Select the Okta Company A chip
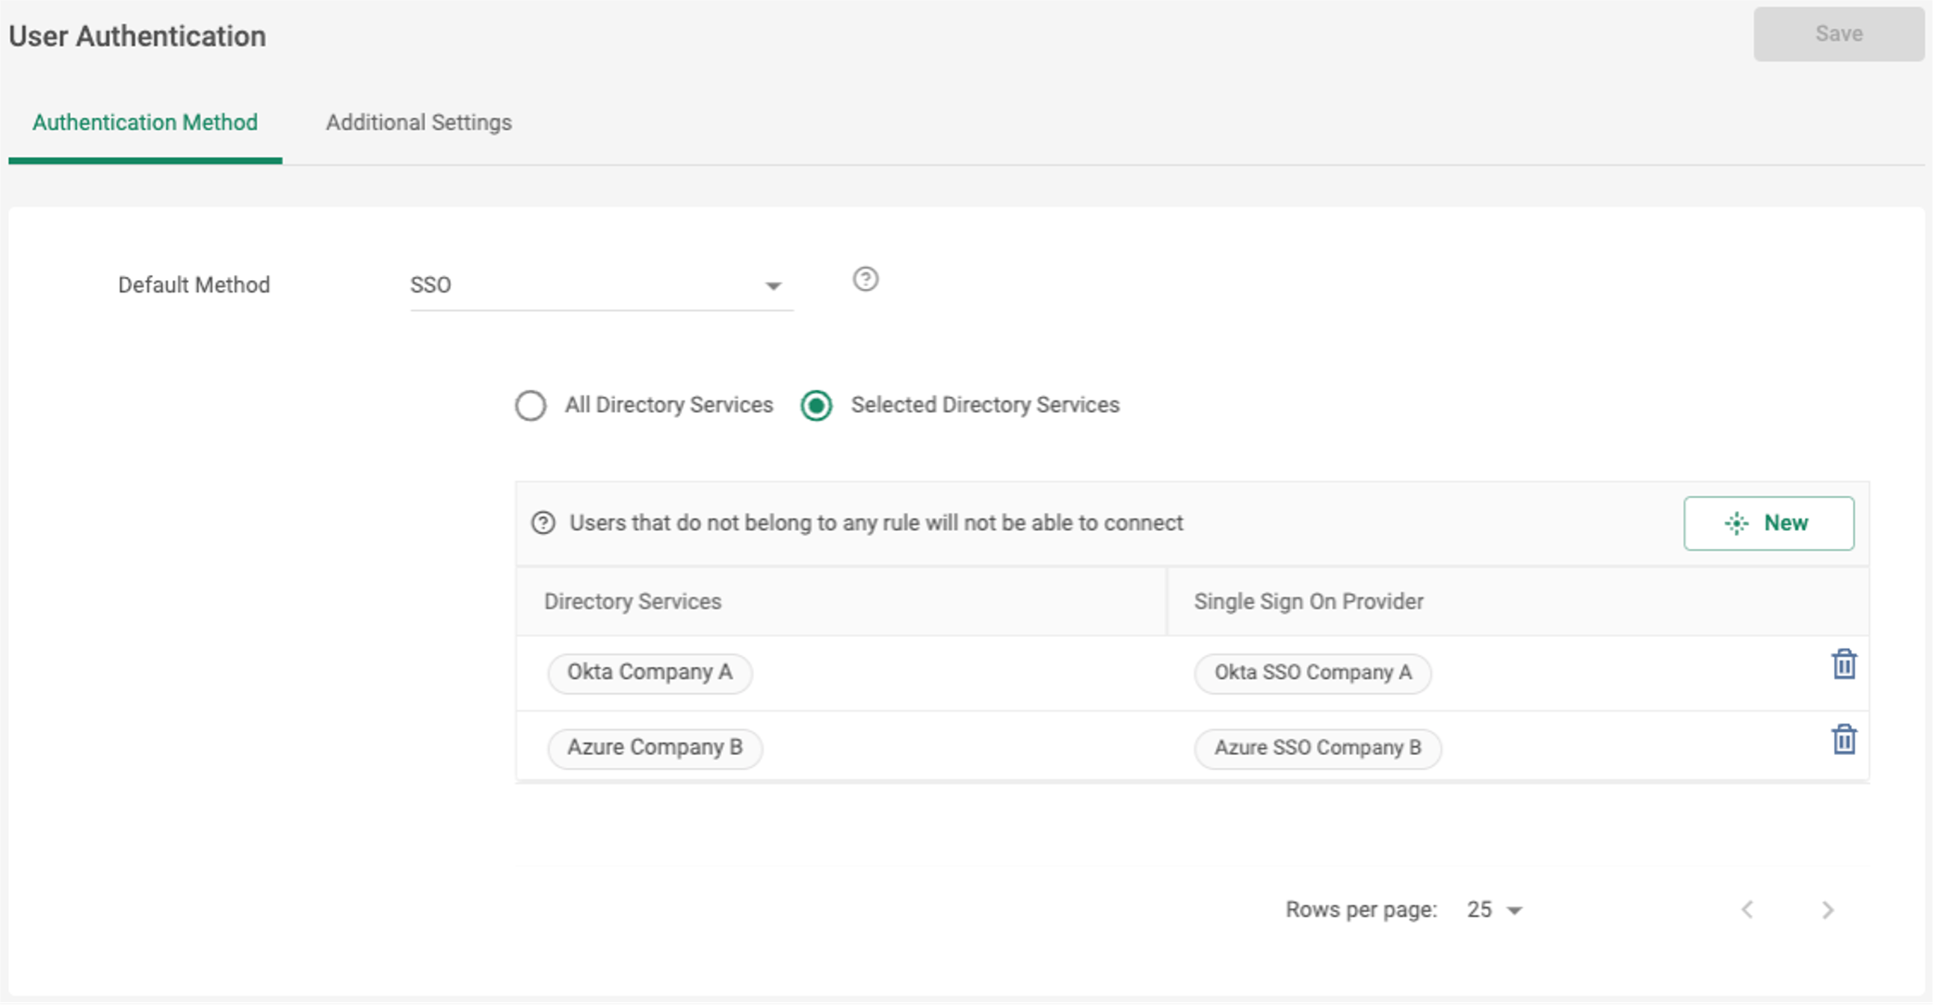The image size is (1935, 1006). coord(649,673)
